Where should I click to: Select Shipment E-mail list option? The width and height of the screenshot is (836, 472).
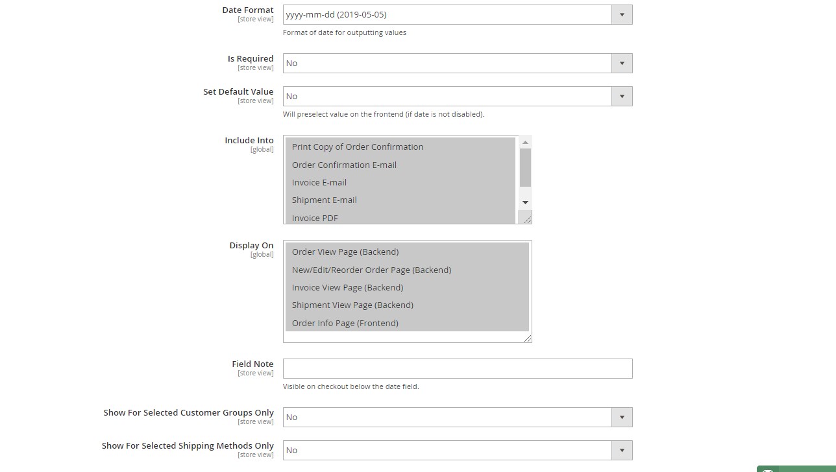click(324, 200)
